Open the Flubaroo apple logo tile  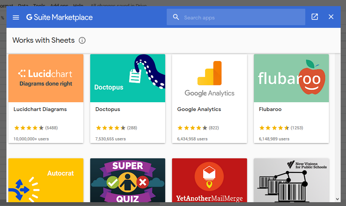pos(291,78)
